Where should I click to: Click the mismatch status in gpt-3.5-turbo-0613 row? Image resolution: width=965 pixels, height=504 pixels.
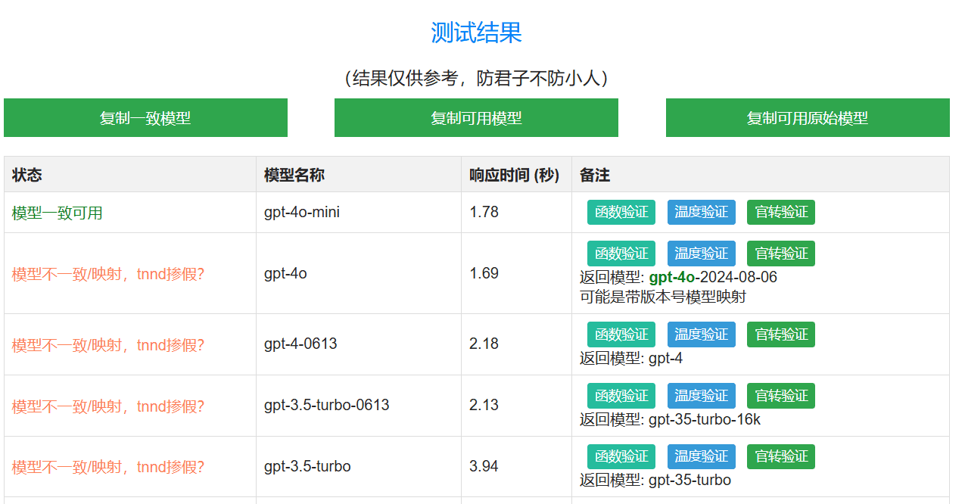click(x=108, y=406)
